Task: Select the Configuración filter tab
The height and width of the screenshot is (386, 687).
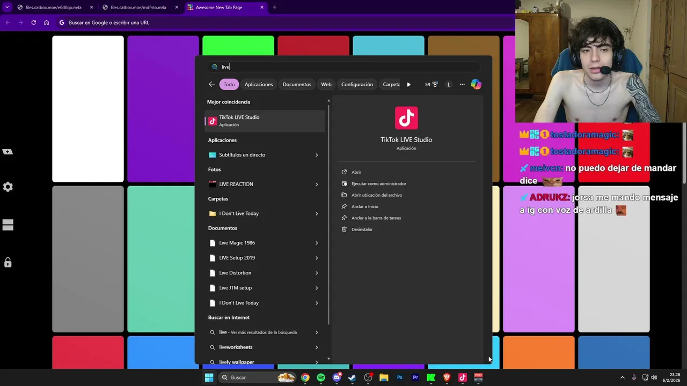Action: [x=357, y=84]
